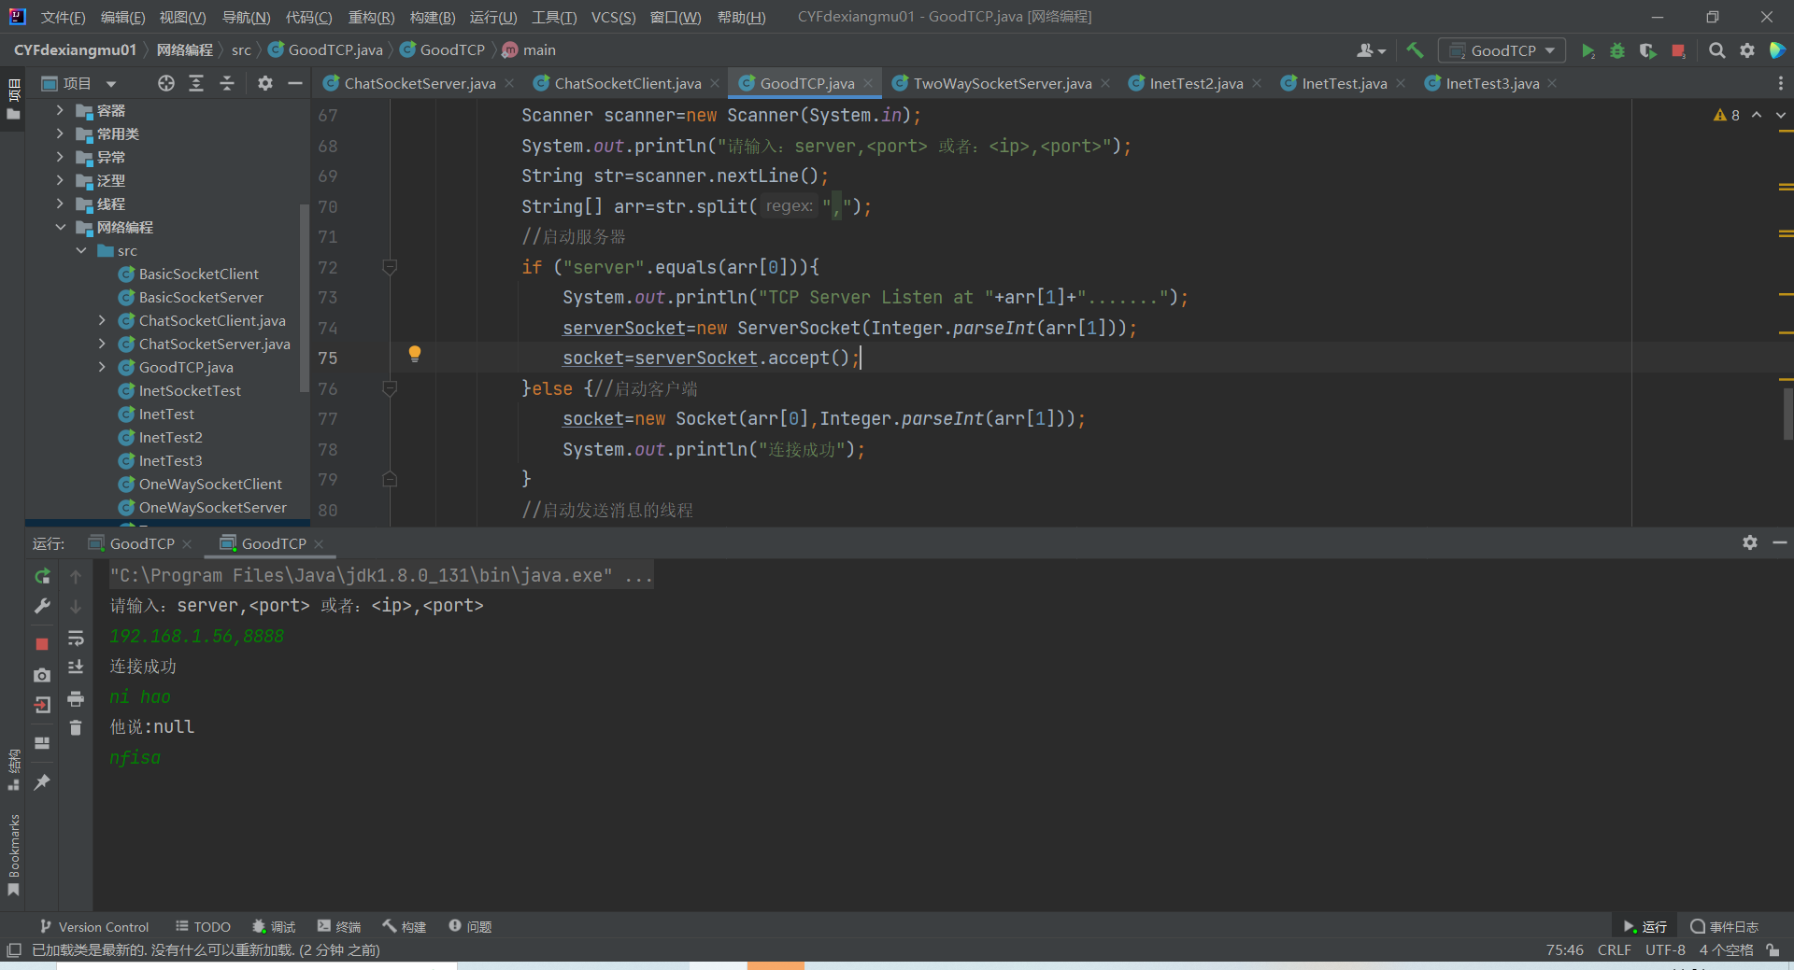
Task: Hide the project tool window
Action: tap(295, 83)
